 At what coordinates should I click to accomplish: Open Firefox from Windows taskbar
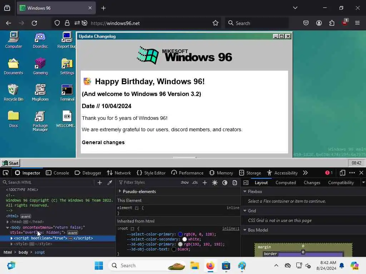[210, 265]
